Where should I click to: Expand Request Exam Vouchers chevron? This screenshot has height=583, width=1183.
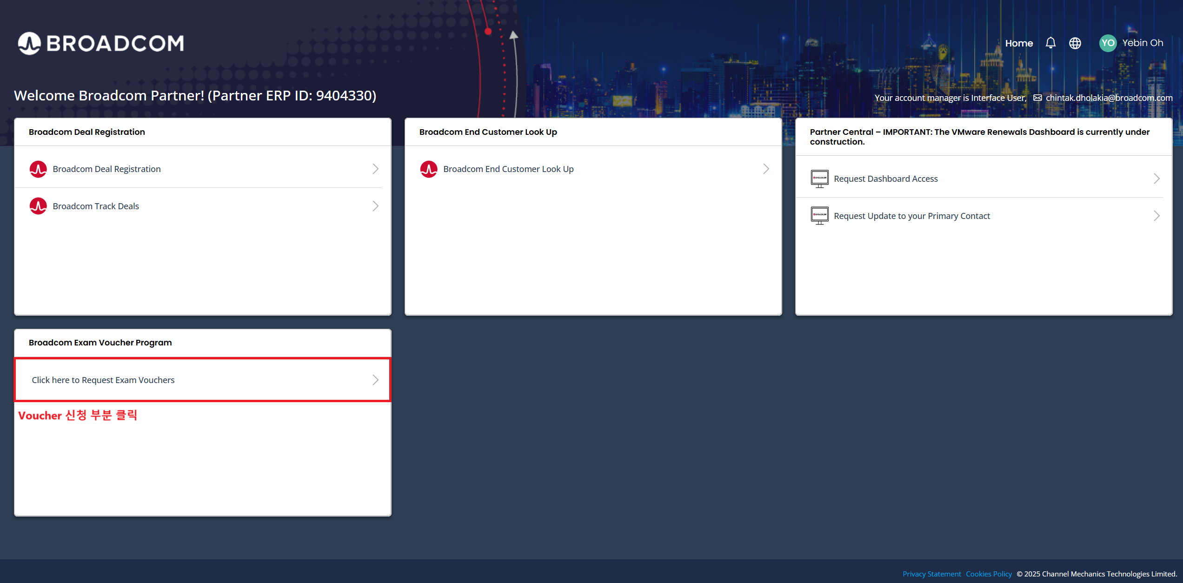[x=375, y=380]
